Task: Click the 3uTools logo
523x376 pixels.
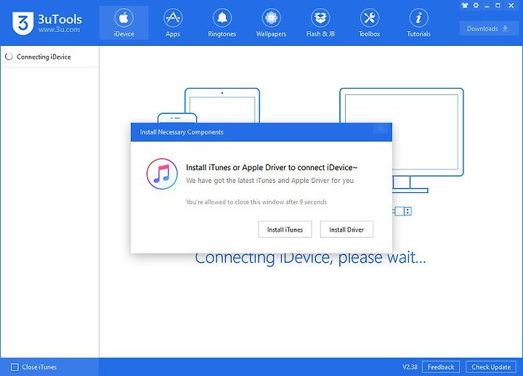Action: coord(23,23)
